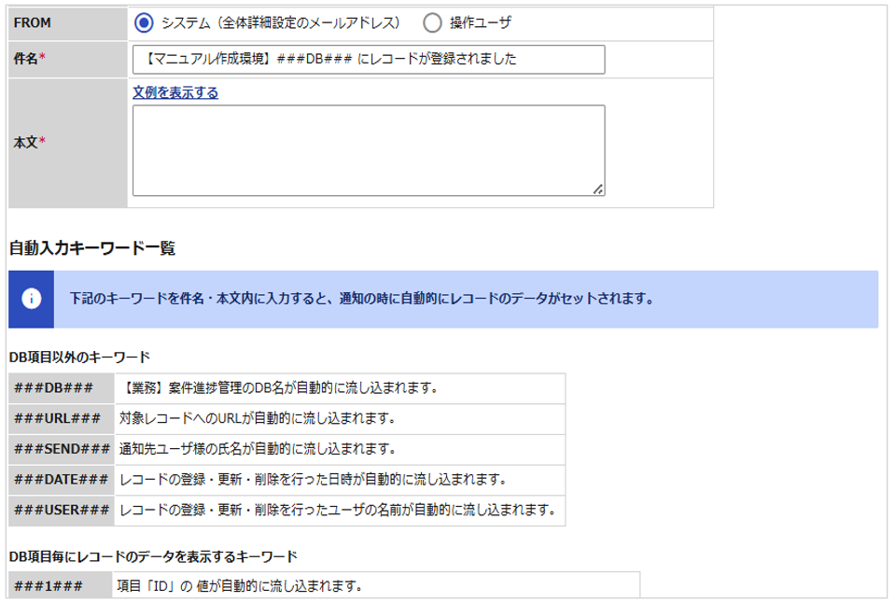
Task: Click the DB項目以外のキーワード heading
Action: click(x=79, y=358)
